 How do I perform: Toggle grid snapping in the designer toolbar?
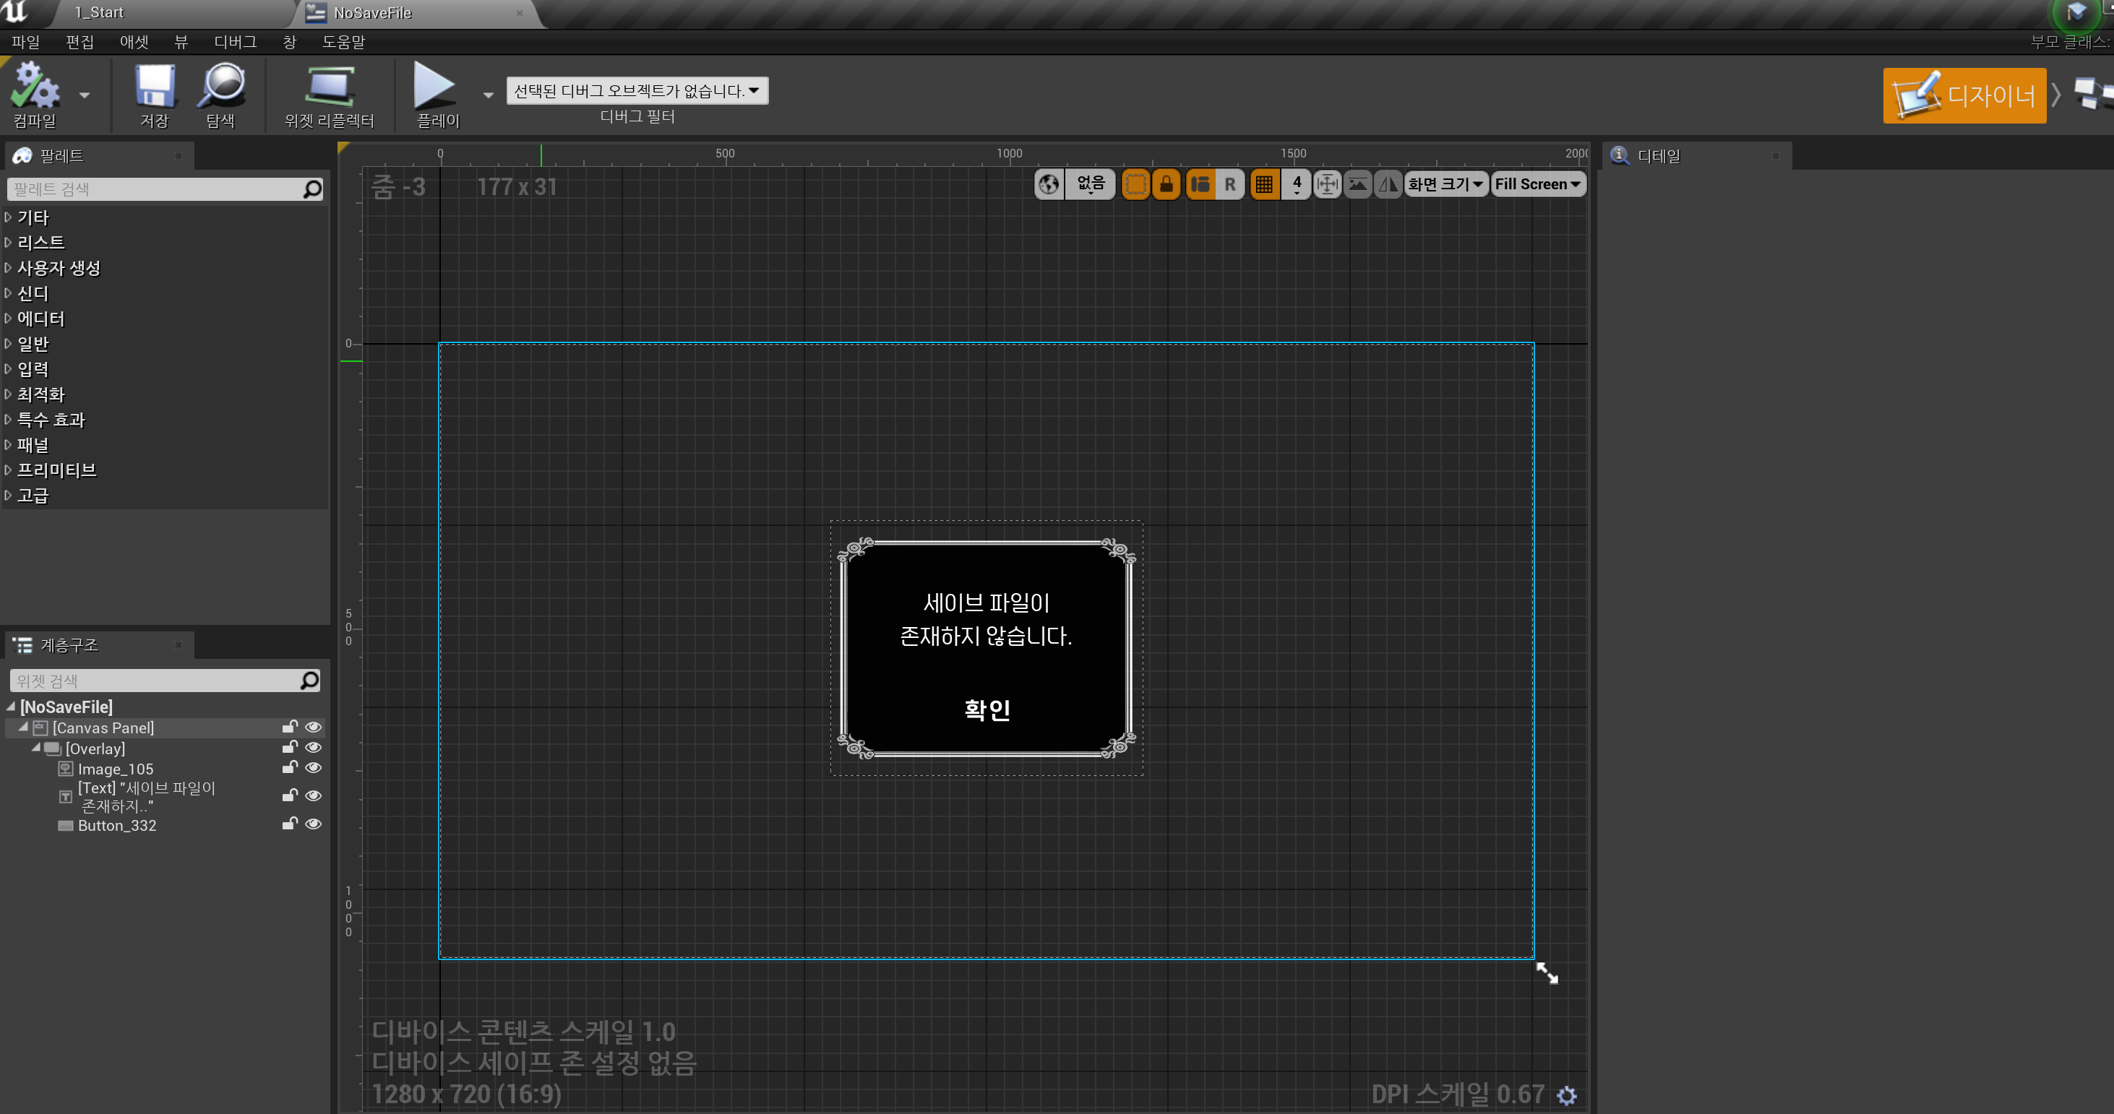[1265, 183]
